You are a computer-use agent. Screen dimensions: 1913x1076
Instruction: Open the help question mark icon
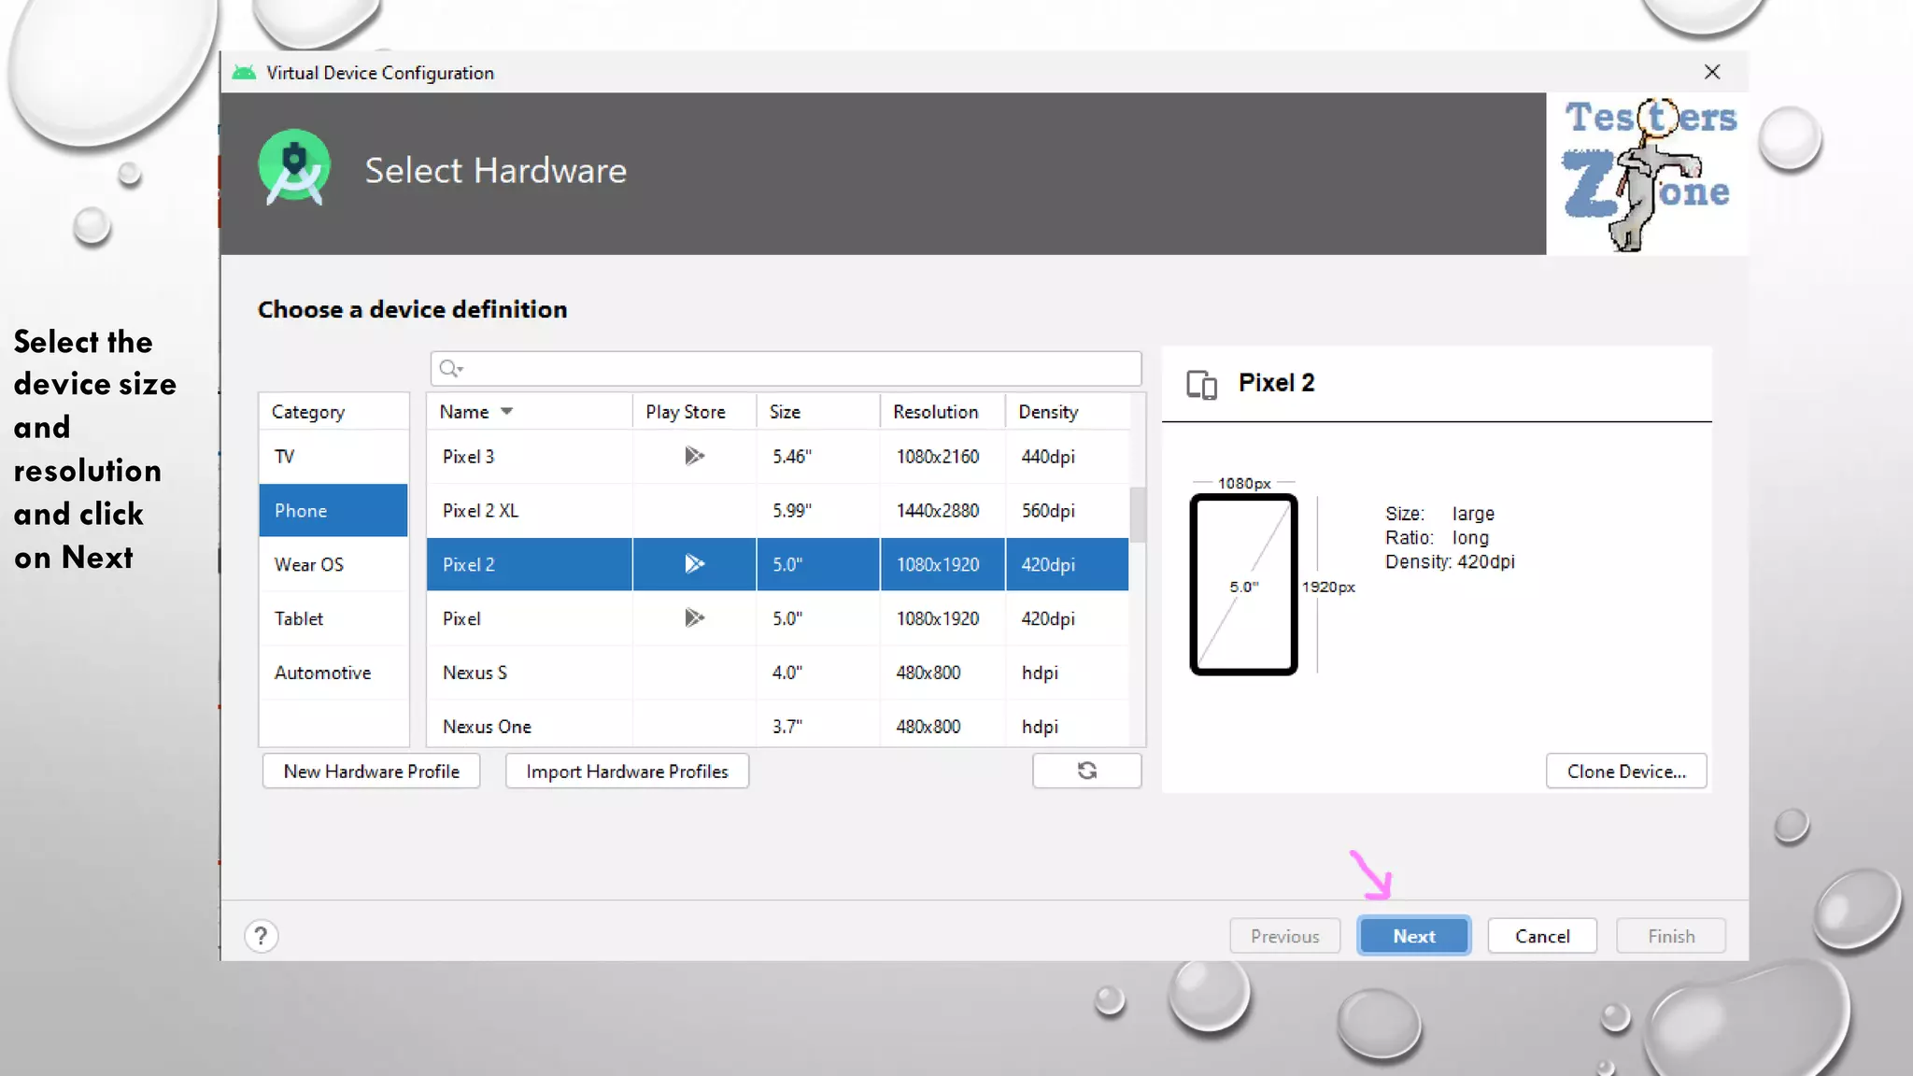[262, 936]
